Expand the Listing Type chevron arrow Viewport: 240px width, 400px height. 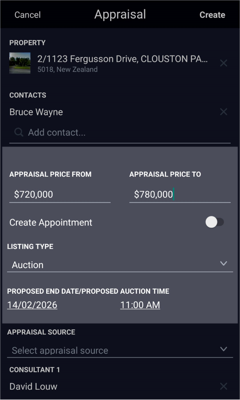click(x=223, y=263)
